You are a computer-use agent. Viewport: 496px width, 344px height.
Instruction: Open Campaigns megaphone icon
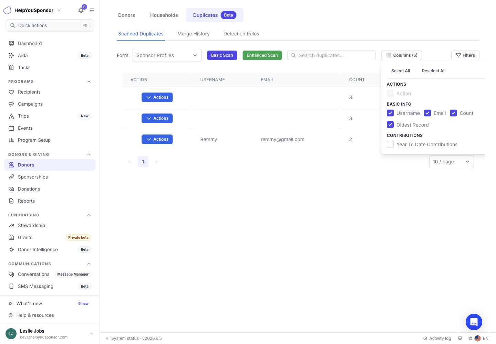(11, 104)
